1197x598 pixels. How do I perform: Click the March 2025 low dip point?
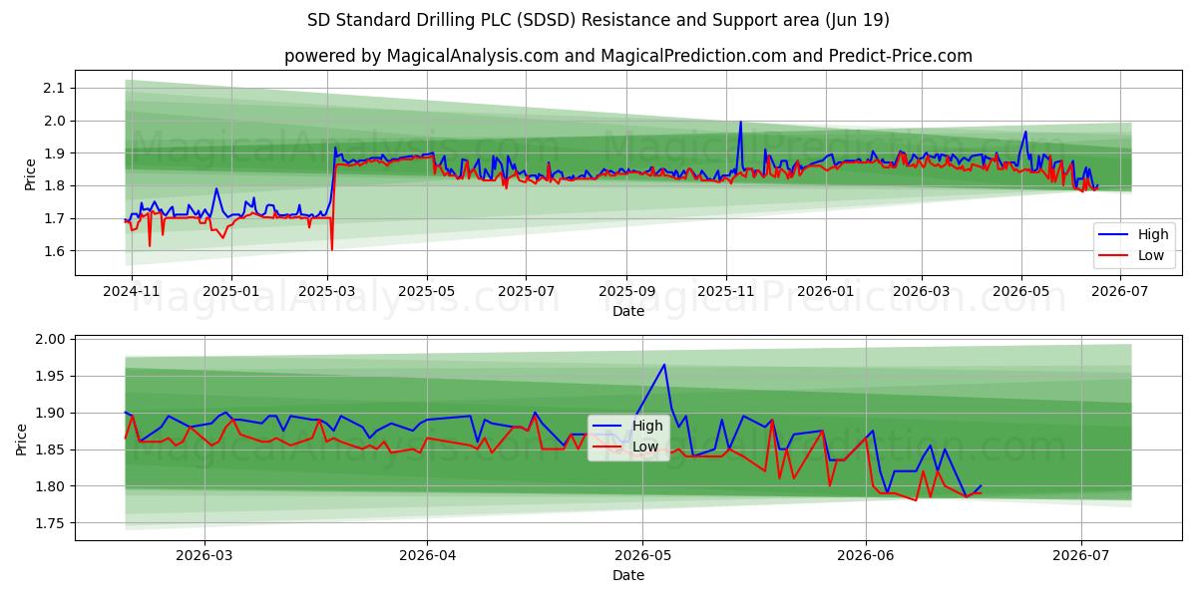[x=331, y=249]
